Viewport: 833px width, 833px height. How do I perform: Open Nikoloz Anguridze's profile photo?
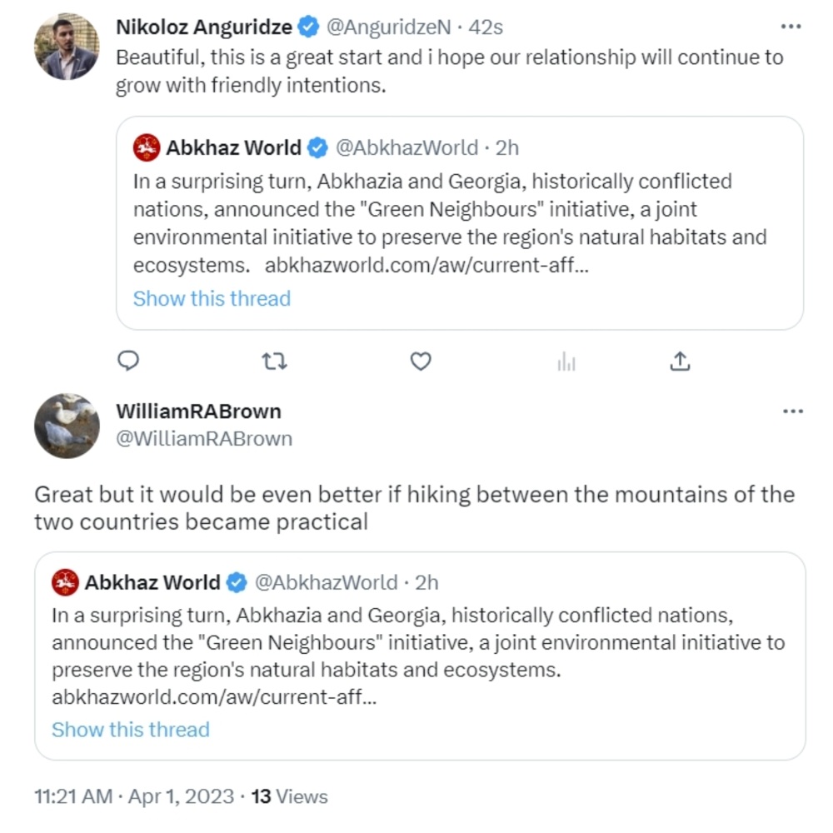click(67, 47)
